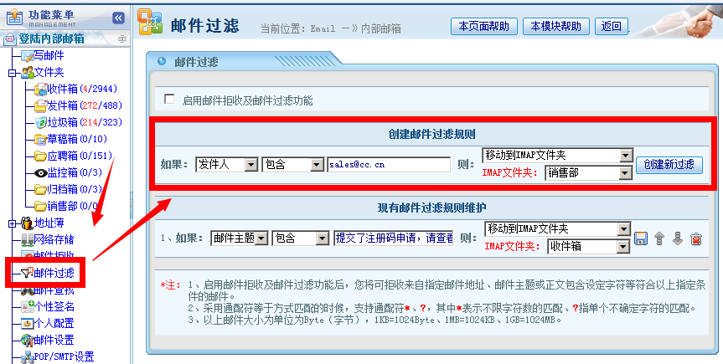Save the existing filter rule with disk icon
This screenshot has height=364, width=723.
click(x=641, y=239)
